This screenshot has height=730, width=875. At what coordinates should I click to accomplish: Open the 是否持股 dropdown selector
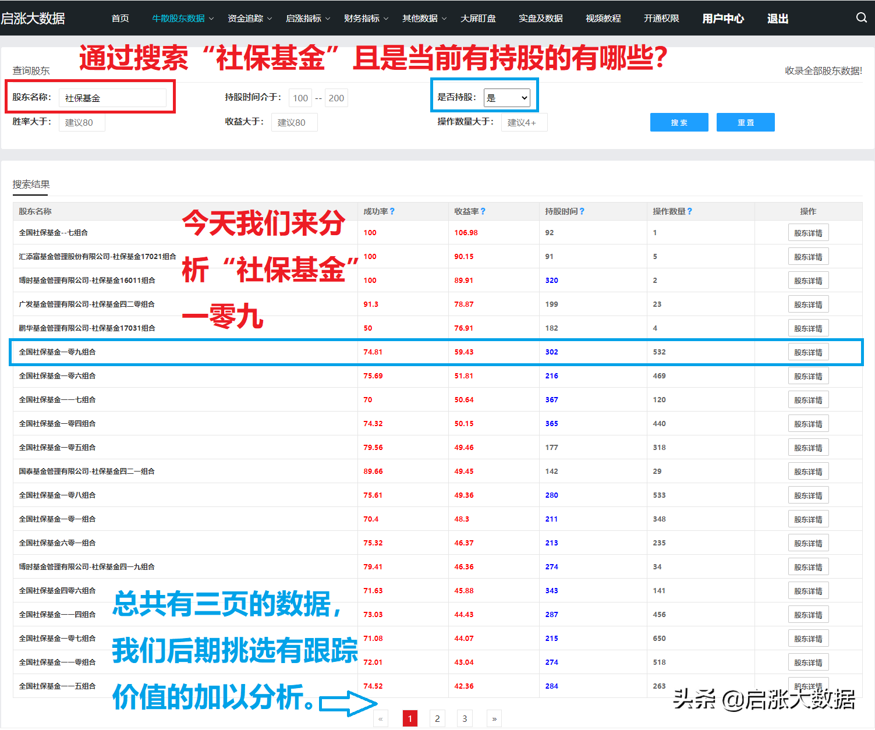(507, 98)
